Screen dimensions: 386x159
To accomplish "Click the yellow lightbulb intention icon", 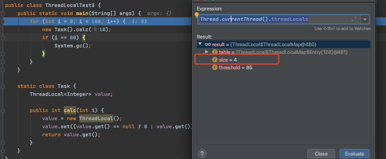I will click(x=197, y=15).
